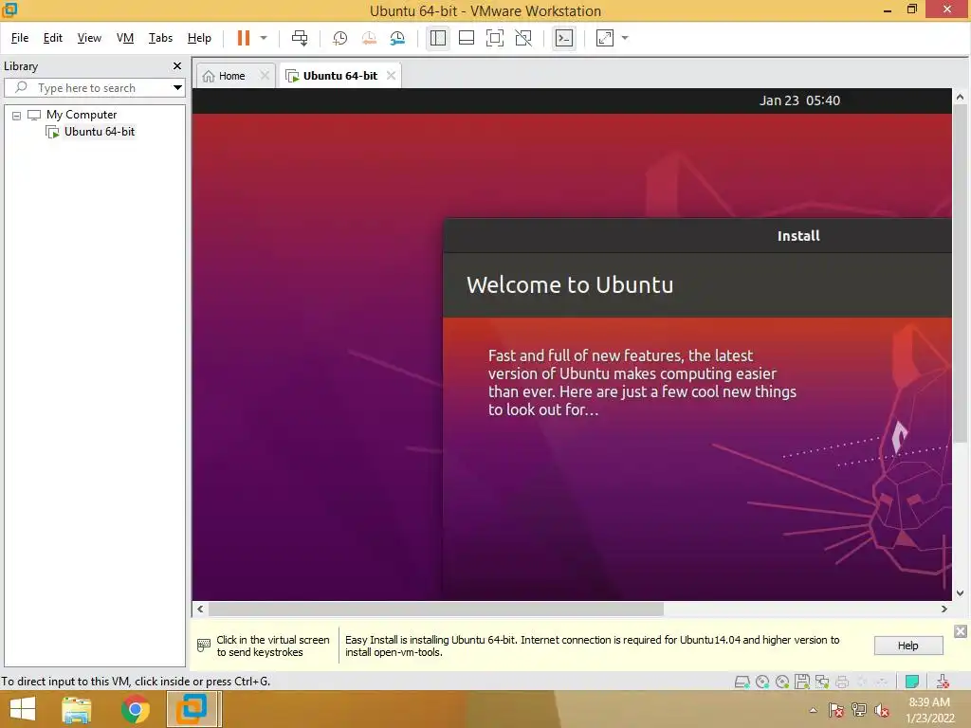Toggle the thumbnail bar toolbar icon
Image resolution: width=971 pixels, height=728 pixels.
(467, 38)
